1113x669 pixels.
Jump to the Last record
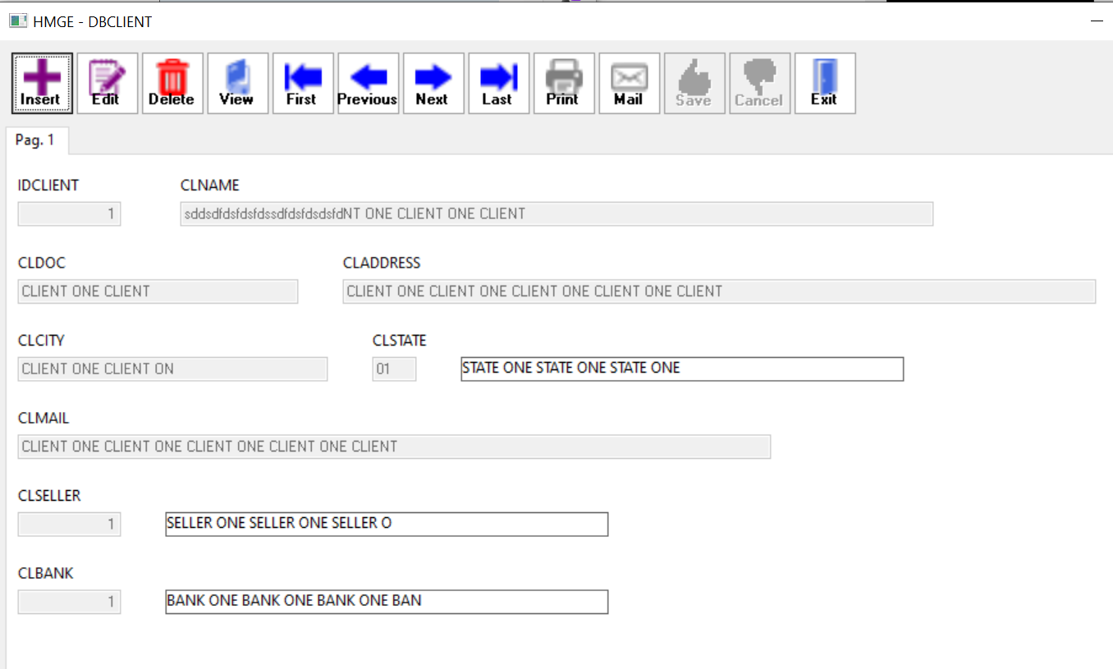coord(498,84)
